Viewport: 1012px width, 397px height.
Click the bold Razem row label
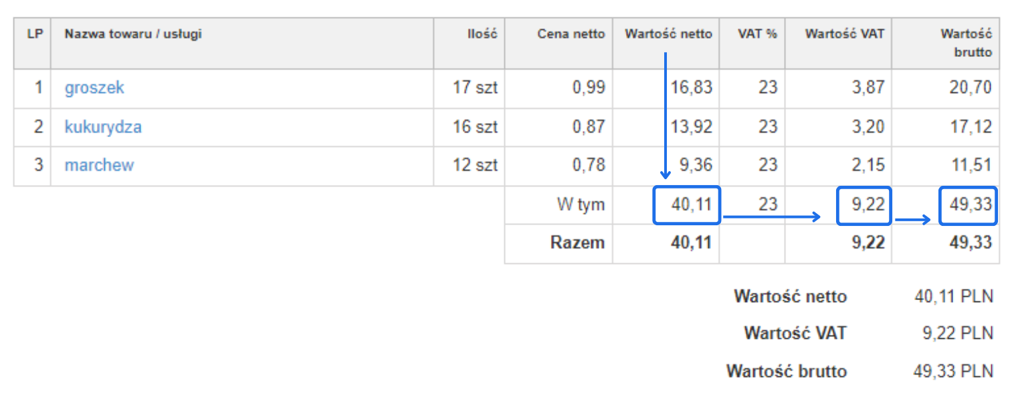577,243
